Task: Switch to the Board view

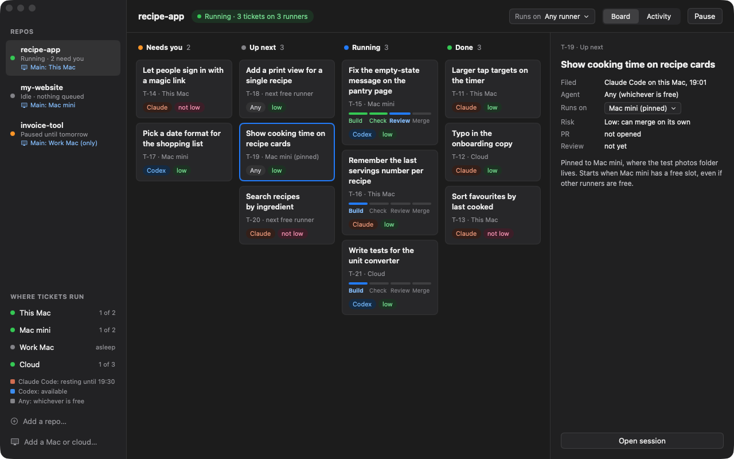Action: point(620,17)
